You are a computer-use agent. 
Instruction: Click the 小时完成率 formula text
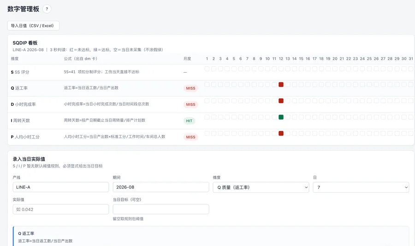(x=107, y=104)
